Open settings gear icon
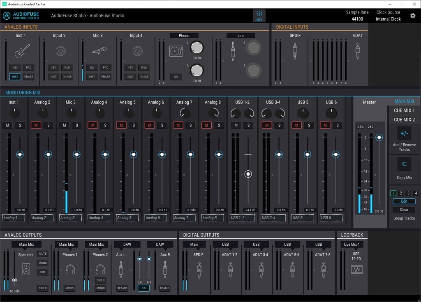This screenshot has width=421, height=302. (413, 16)
